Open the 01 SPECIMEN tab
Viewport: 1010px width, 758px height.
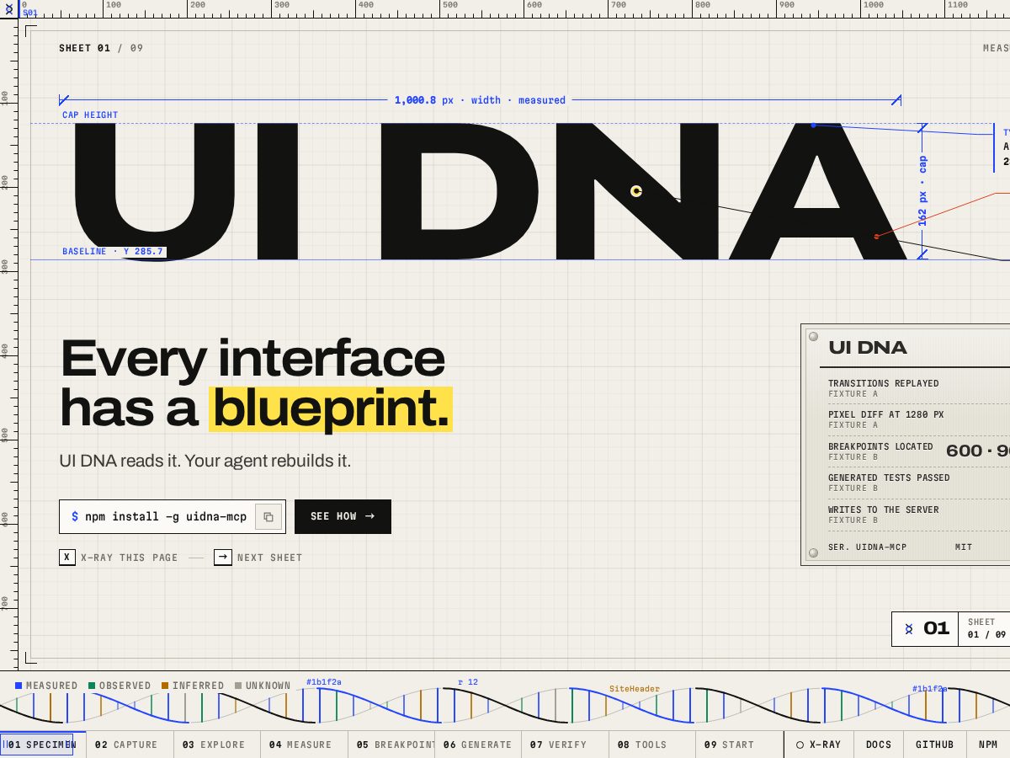click(42, 745)
